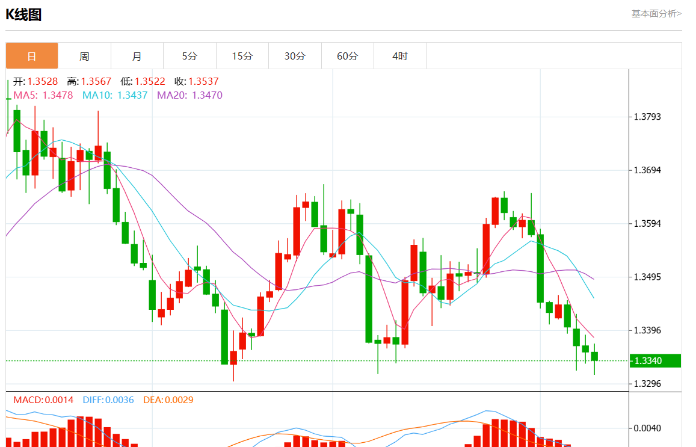Click the 1.3495 axis label
696x447 pixels.
tap(647, 277)
